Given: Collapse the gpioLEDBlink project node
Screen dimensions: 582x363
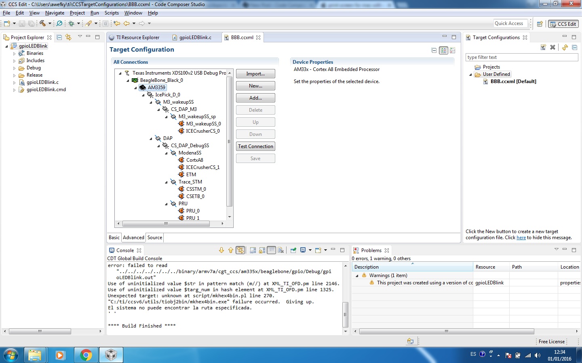Looking at the screenshot, I should 7,46.
